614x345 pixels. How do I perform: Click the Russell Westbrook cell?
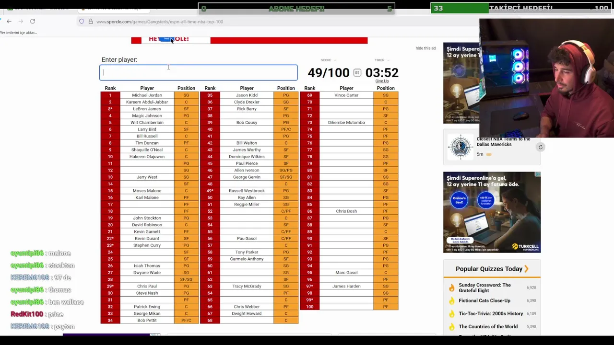click(247, 191)
